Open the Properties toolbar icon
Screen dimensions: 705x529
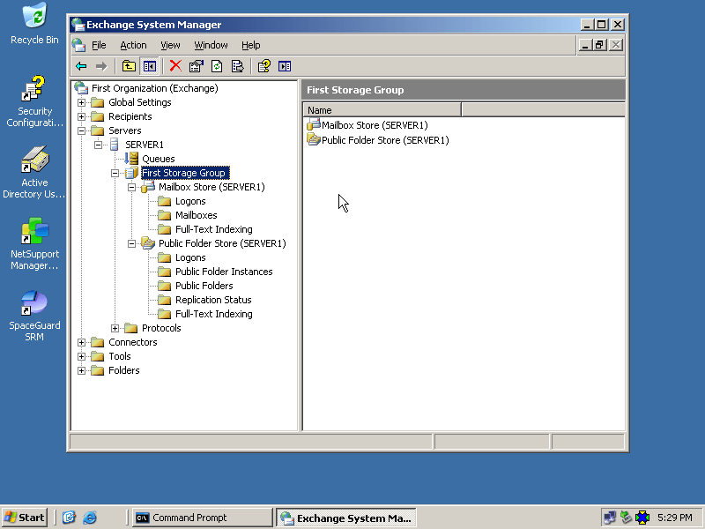[x=196, y=65]
